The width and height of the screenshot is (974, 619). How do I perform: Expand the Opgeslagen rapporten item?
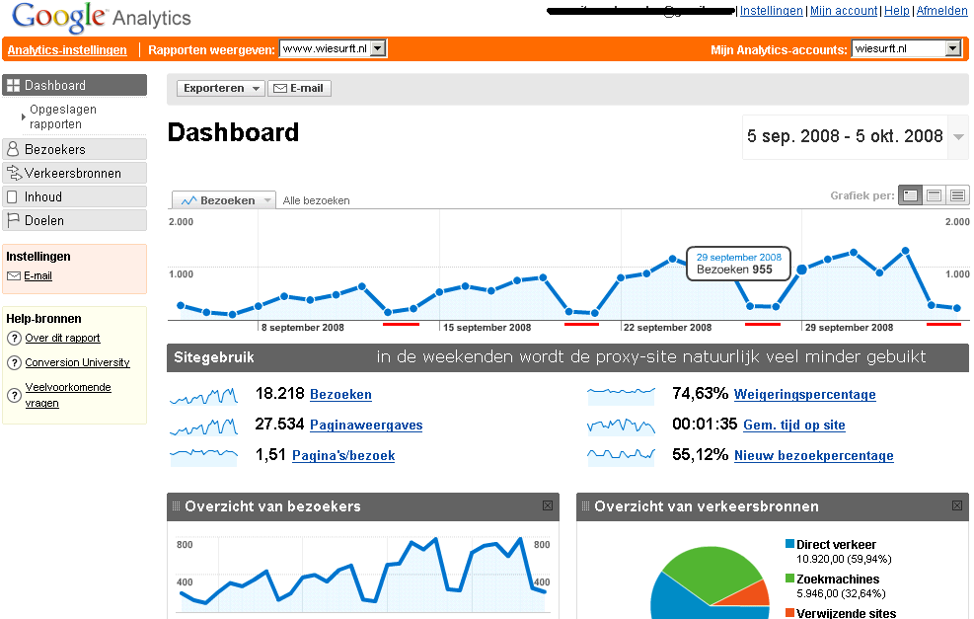pos(24,116)
